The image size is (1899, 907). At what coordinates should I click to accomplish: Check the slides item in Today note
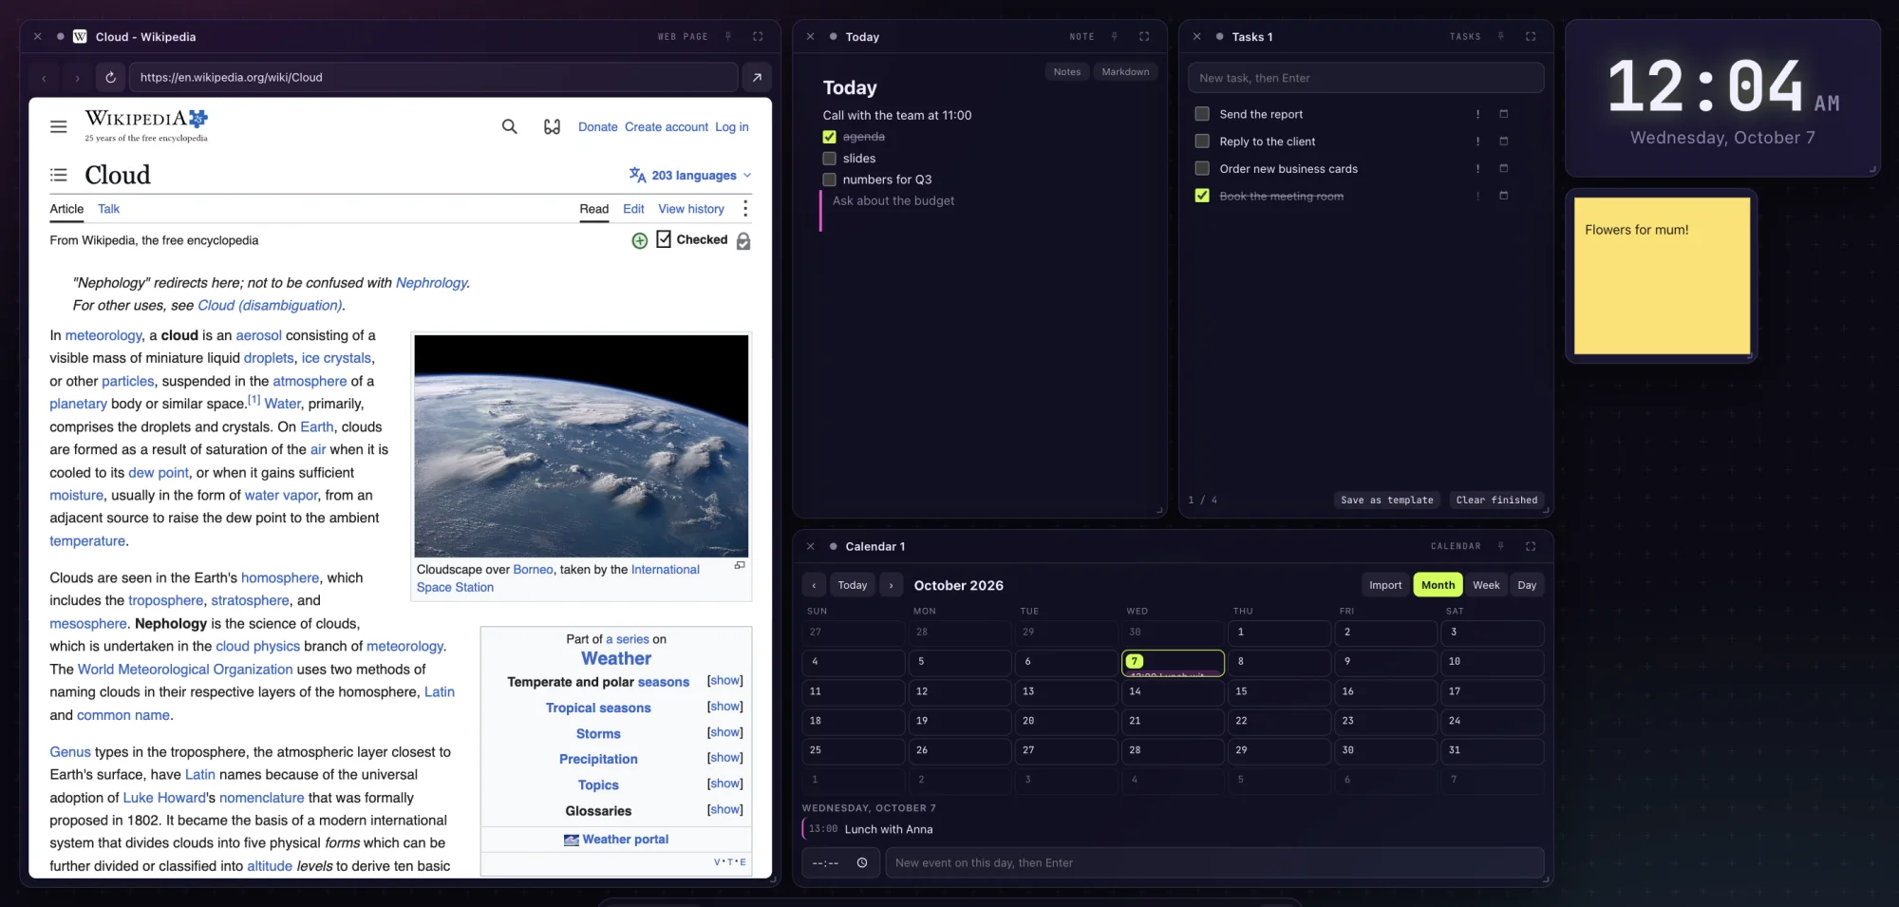[x=830, y=159]
